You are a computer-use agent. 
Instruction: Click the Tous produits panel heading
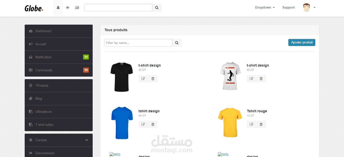coord(116,30)
